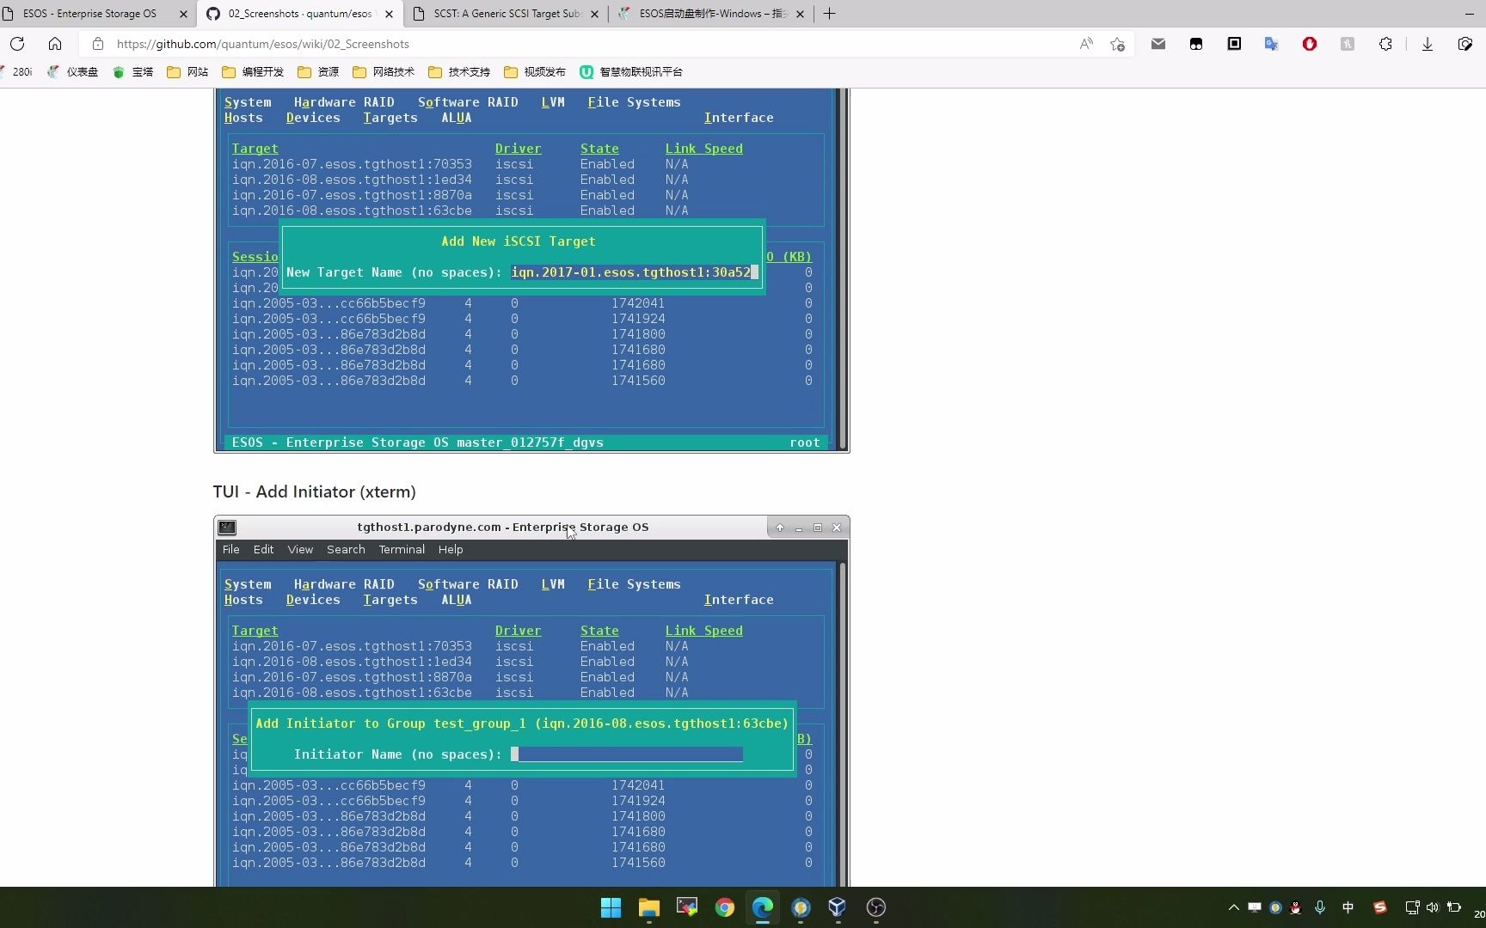Expand the 网络技术 bookmarks folder

[x=384, y=72]
